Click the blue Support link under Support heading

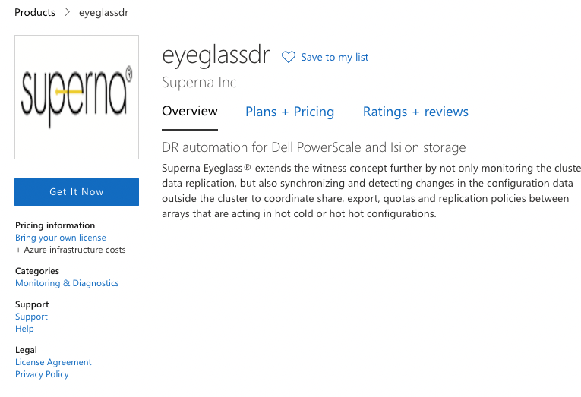(31, 317)
